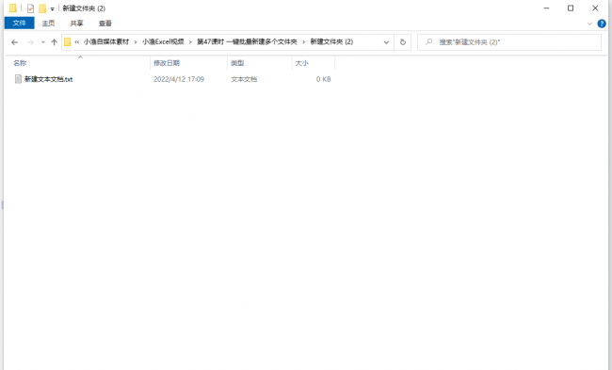Open the quick access toolbar customize dropdown
The width and height of the screenshot is (612, 370).
tap(53, 8)
